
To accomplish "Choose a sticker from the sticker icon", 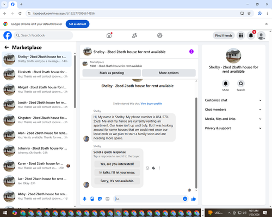I will click(100, 199).
